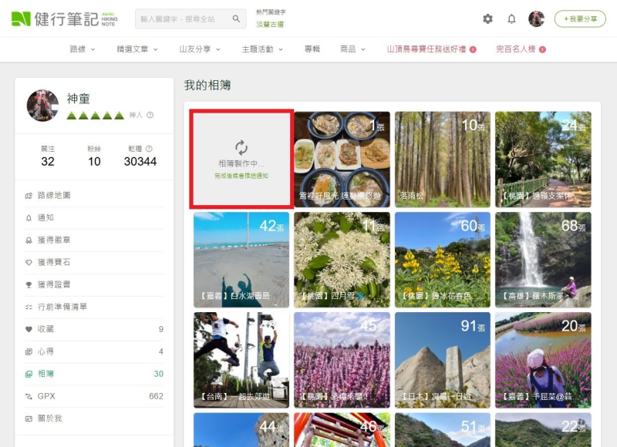This screenshot has height=447, width=617.
Task: Open the 淡蘭古道 hot keyword link
Action: tap(270, 25)
